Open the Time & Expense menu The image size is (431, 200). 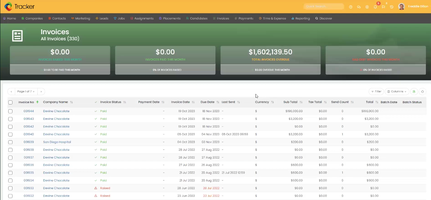[272, 19]
